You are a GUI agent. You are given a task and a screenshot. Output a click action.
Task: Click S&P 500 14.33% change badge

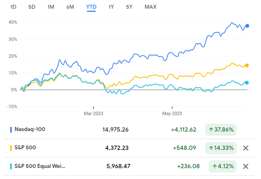point(221,148)
